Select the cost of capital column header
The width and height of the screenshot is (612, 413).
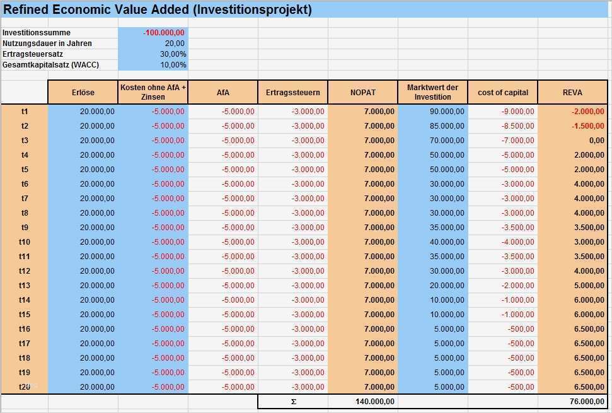[x=502, y=91]
